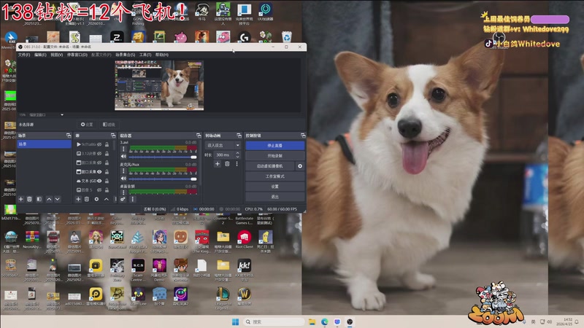The height and width of the screenshot is (328, 584).
Task: Toggle the lock on the 9cf1a86 source
Action: (106, 144)
